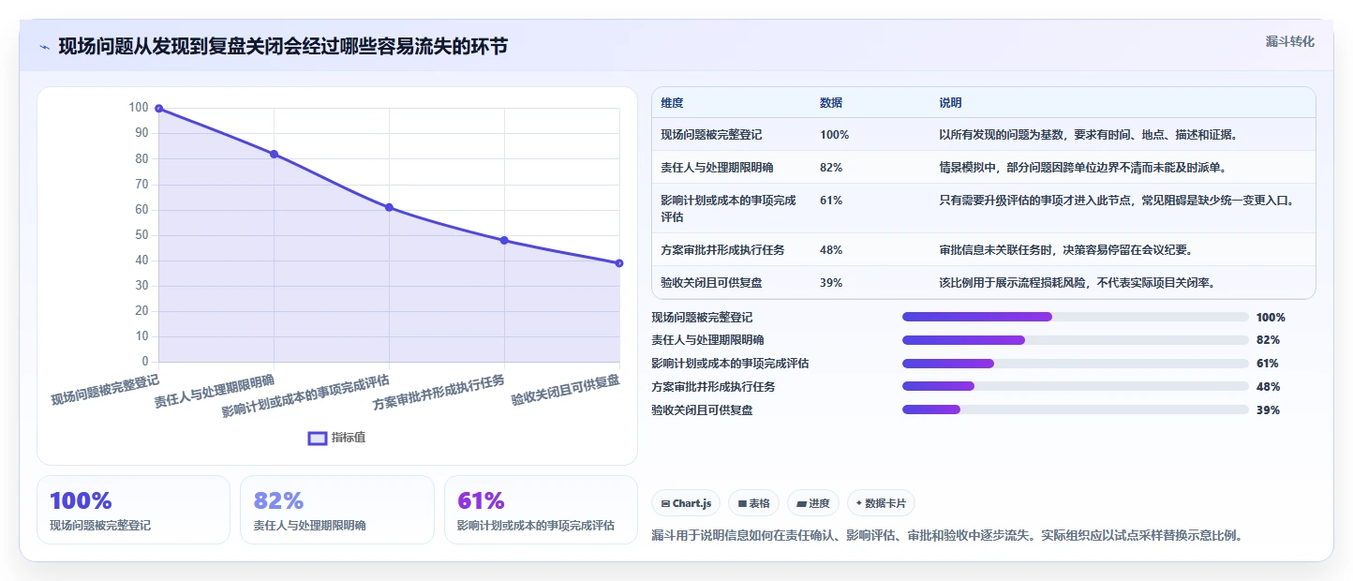Click the 表格 tag chip
Screen dimensions: 1353x581
click(753, 503)
